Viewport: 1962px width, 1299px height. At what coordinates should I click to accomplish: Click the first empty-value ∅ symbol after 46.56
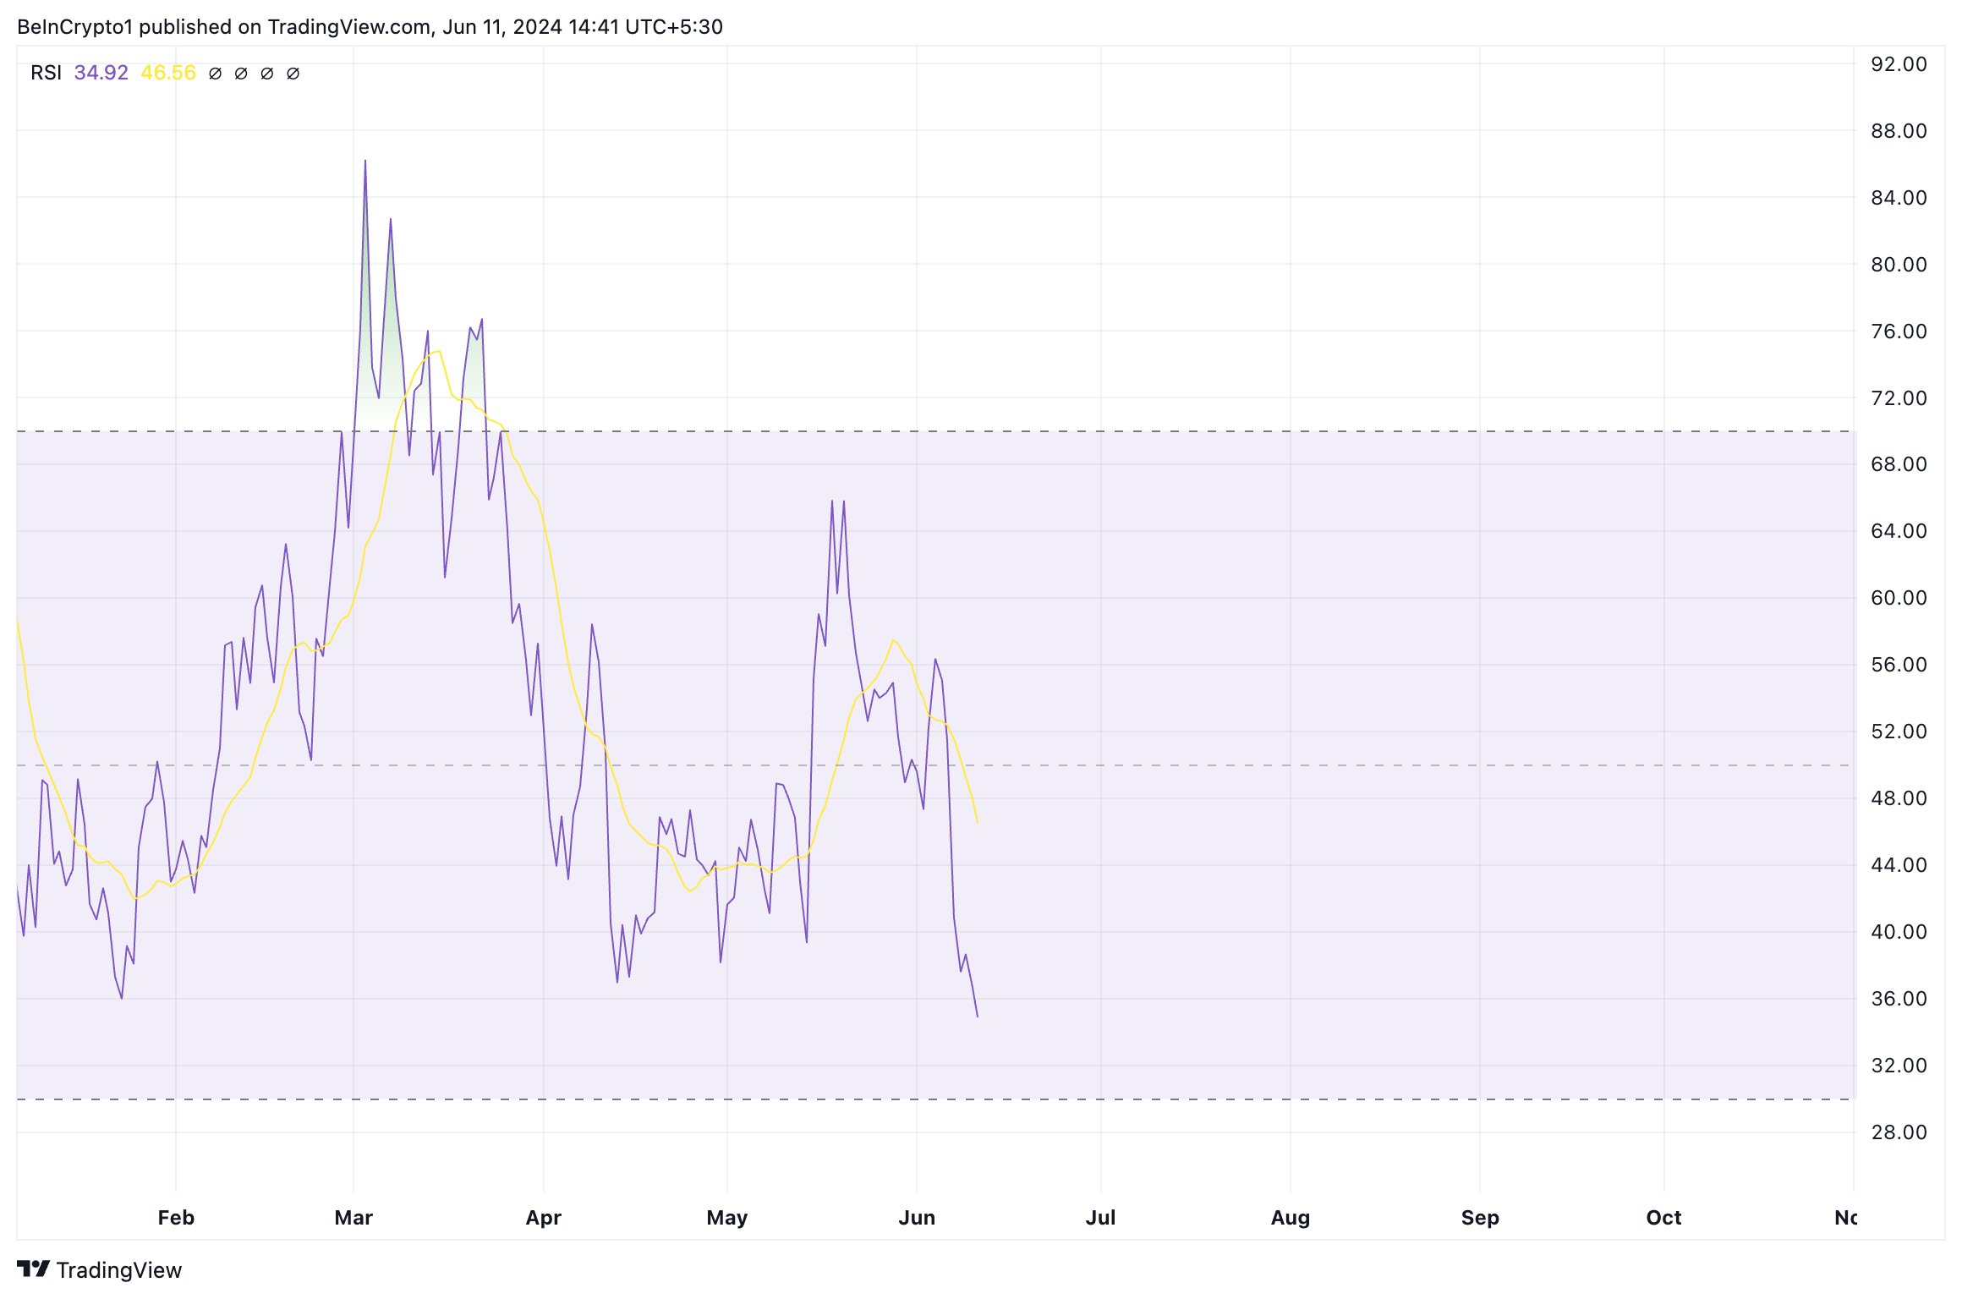(215, 74)
